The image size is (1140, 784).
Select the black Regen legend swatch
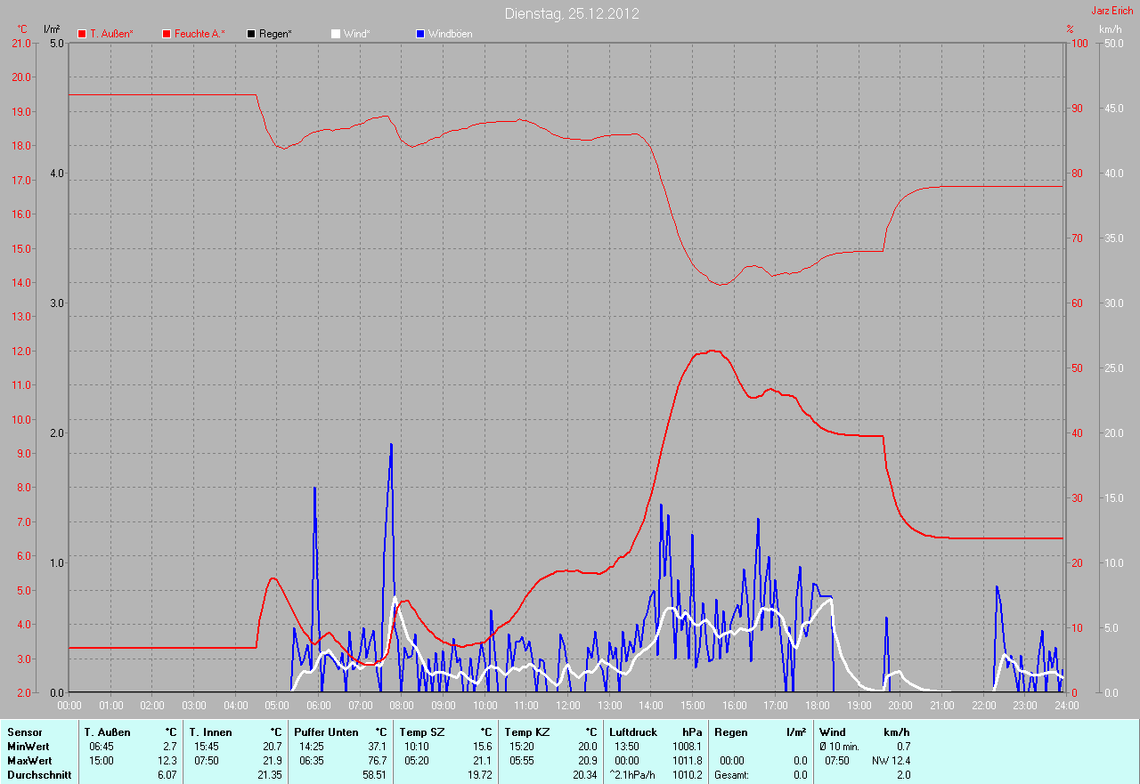pyautogui.click(x=251, y=34)
